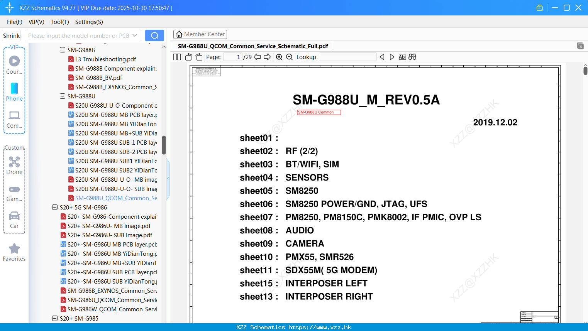
Task: Open Favorites in the sidebar
Action: 14,252
